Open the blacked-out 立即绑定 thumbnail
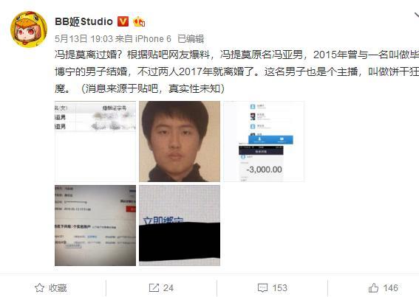 (x=180, y=226)
